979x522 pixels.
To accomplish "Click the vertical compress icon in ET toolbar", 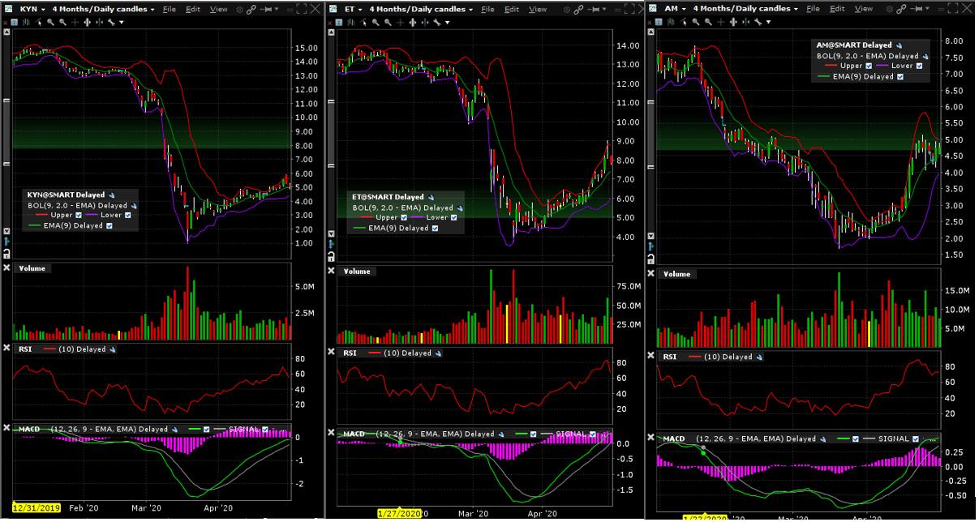I will pos(425,22).
